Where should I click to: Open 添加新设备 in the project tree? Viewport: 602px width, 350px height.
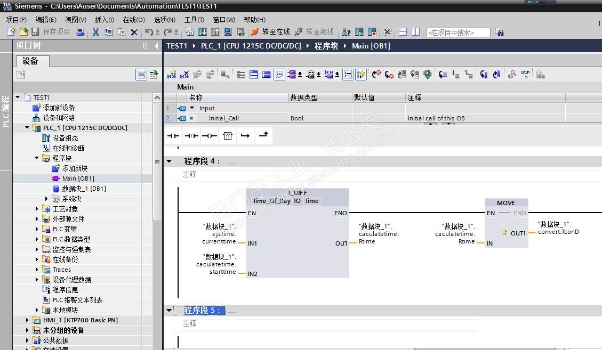58,108
